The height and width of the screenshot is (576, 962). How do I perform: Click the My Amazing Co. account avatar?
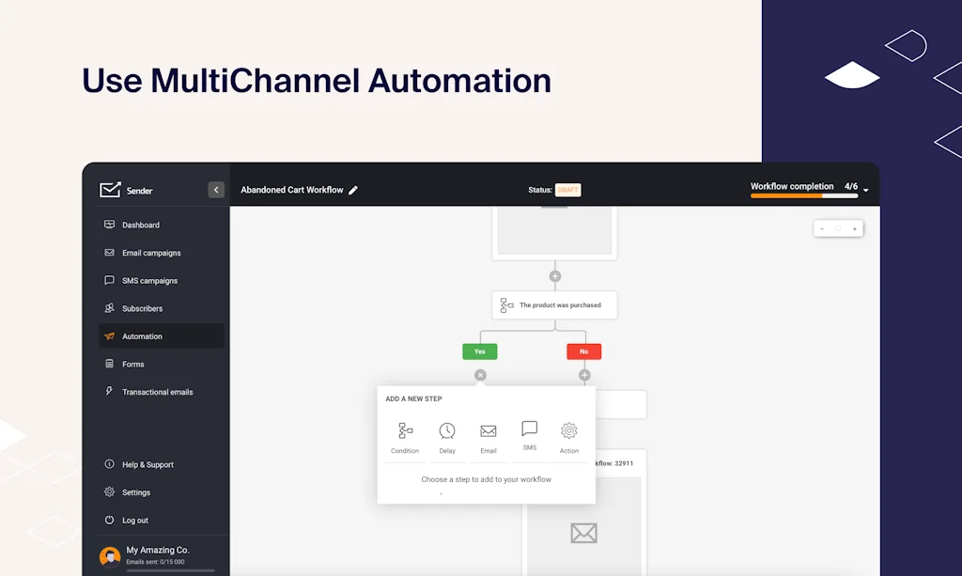point(110,556)
